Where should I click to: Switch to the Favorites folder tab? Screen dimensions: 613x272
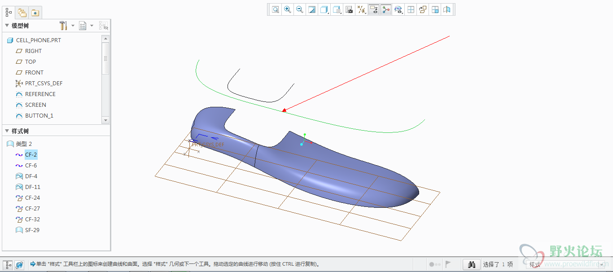pyautogui.click(x=35, y=13)
